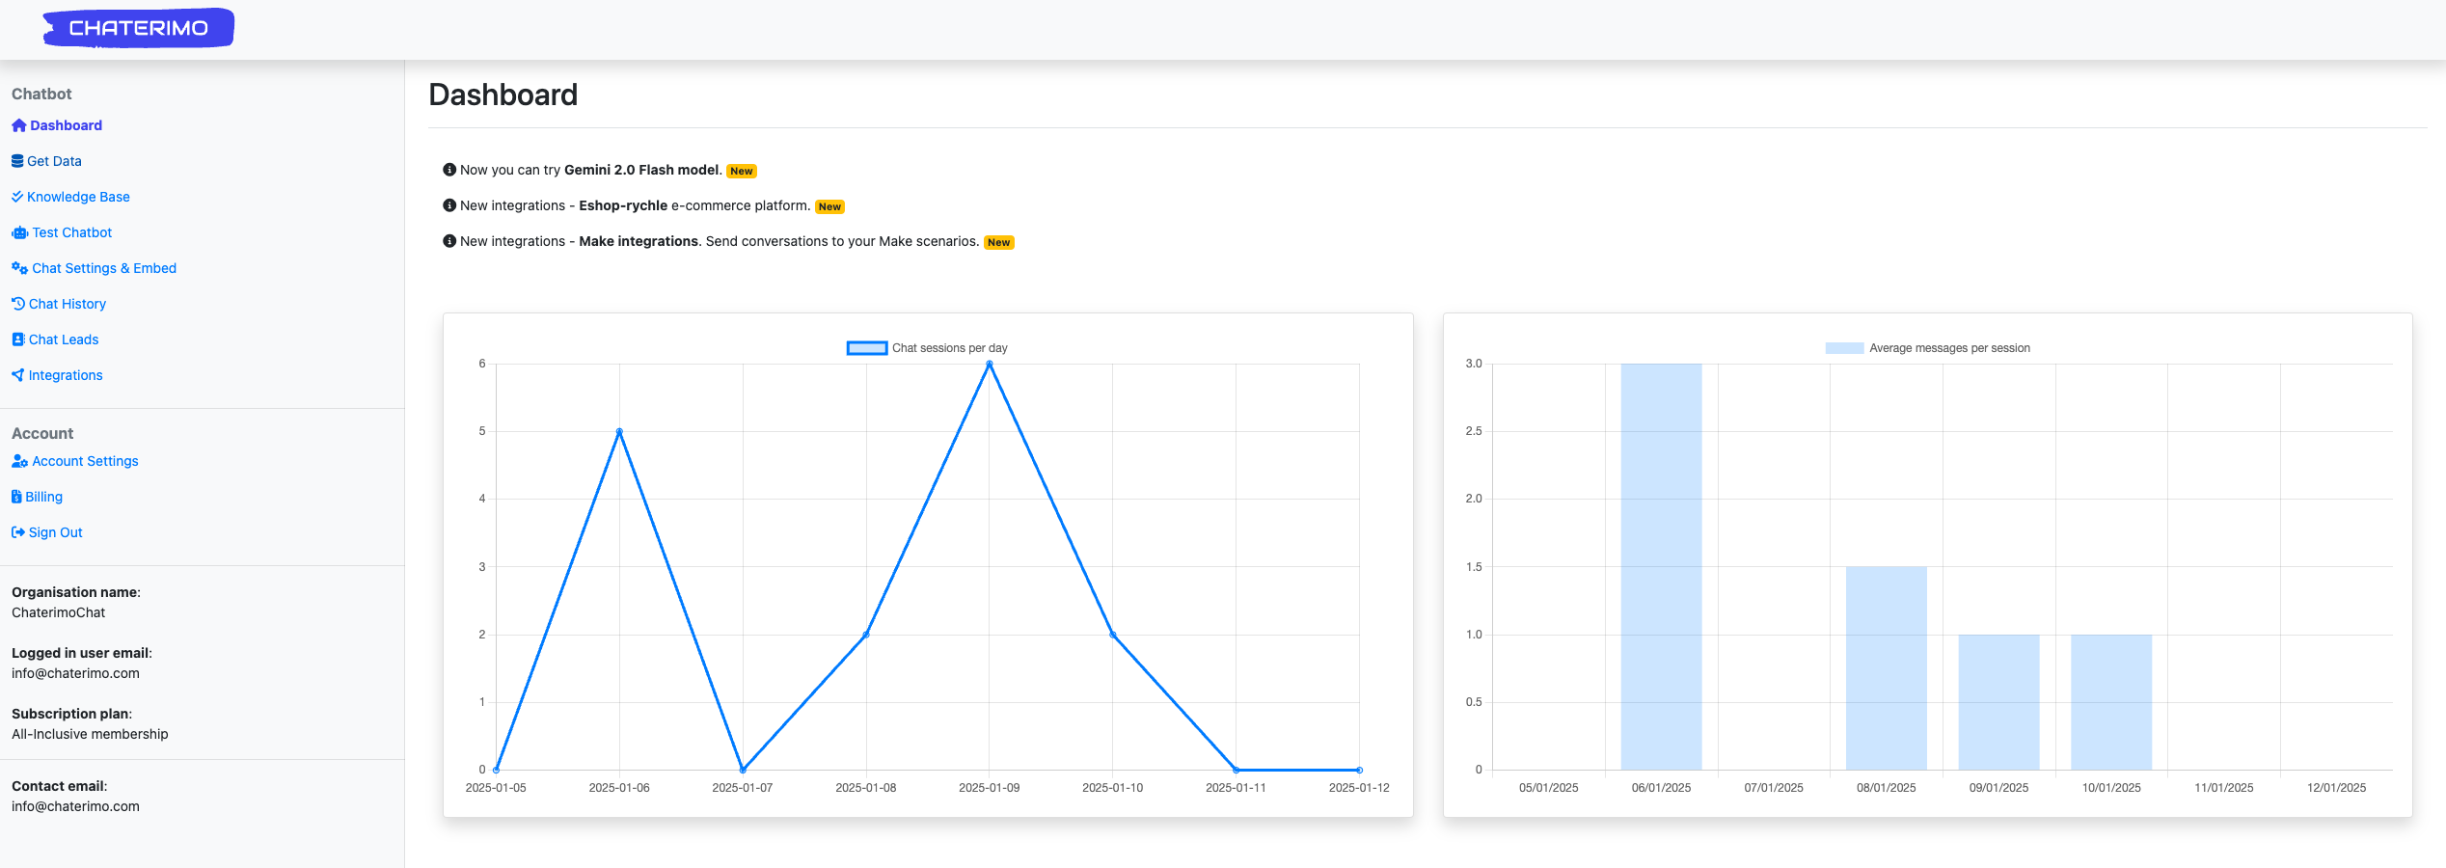Click the 'Dashboard' page heading

click(x=503, y=95)
